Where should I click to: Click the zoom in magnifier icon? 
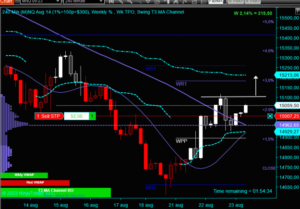130,2
